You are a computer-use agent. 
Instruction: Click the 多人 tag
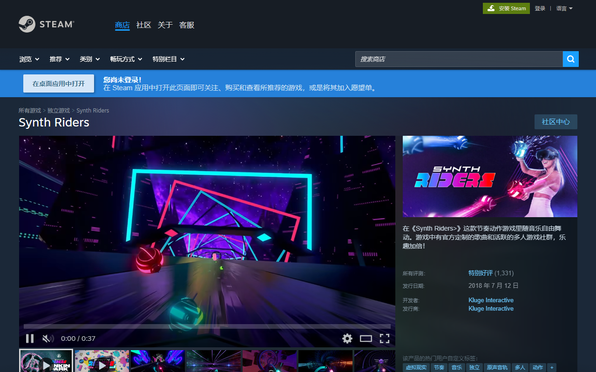pyautogui.click(x=520, y=367)
